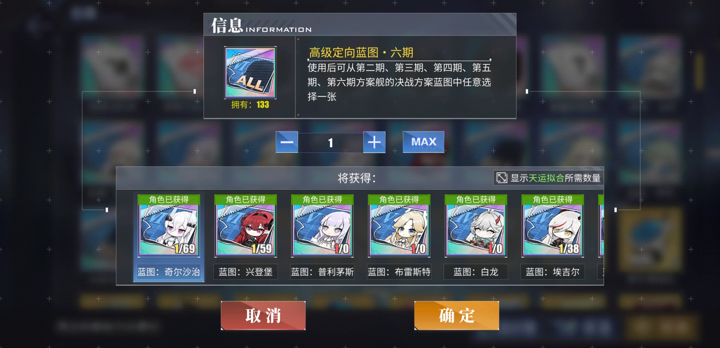Click the 蓝图：埃吉尔 name label
Screen dimensions: 720x348
click(553, 272)
